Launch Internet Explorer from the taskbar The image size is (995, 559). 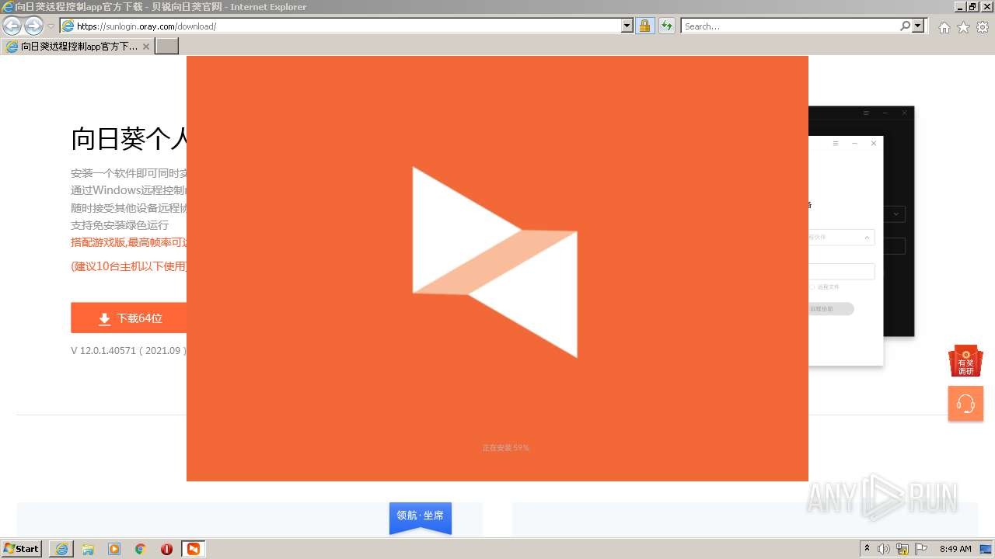tap(61, 549)
